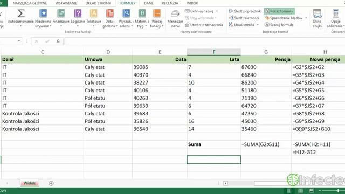The image size is (345, 194).
Task: Click Utwórz z zaznaczenia
Action: [204, 25]
